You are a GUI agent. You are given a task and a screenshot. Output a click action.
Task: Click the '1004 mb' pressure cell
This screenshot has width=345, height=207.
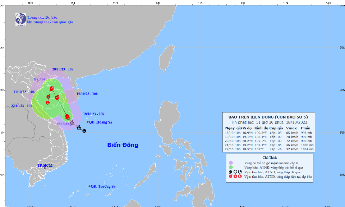tap(307, 149)
